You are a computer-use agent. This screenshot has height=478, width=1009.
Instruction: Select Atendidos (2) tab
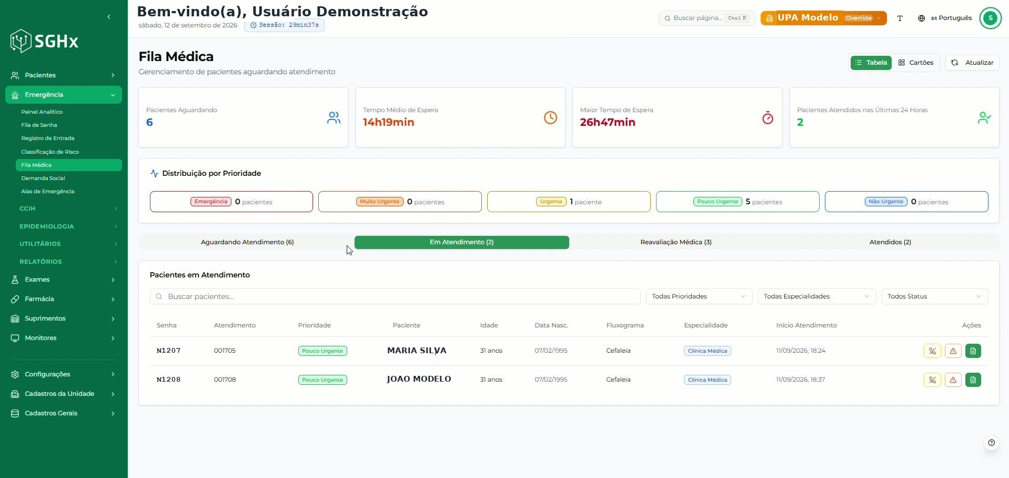tap(890, 242)
